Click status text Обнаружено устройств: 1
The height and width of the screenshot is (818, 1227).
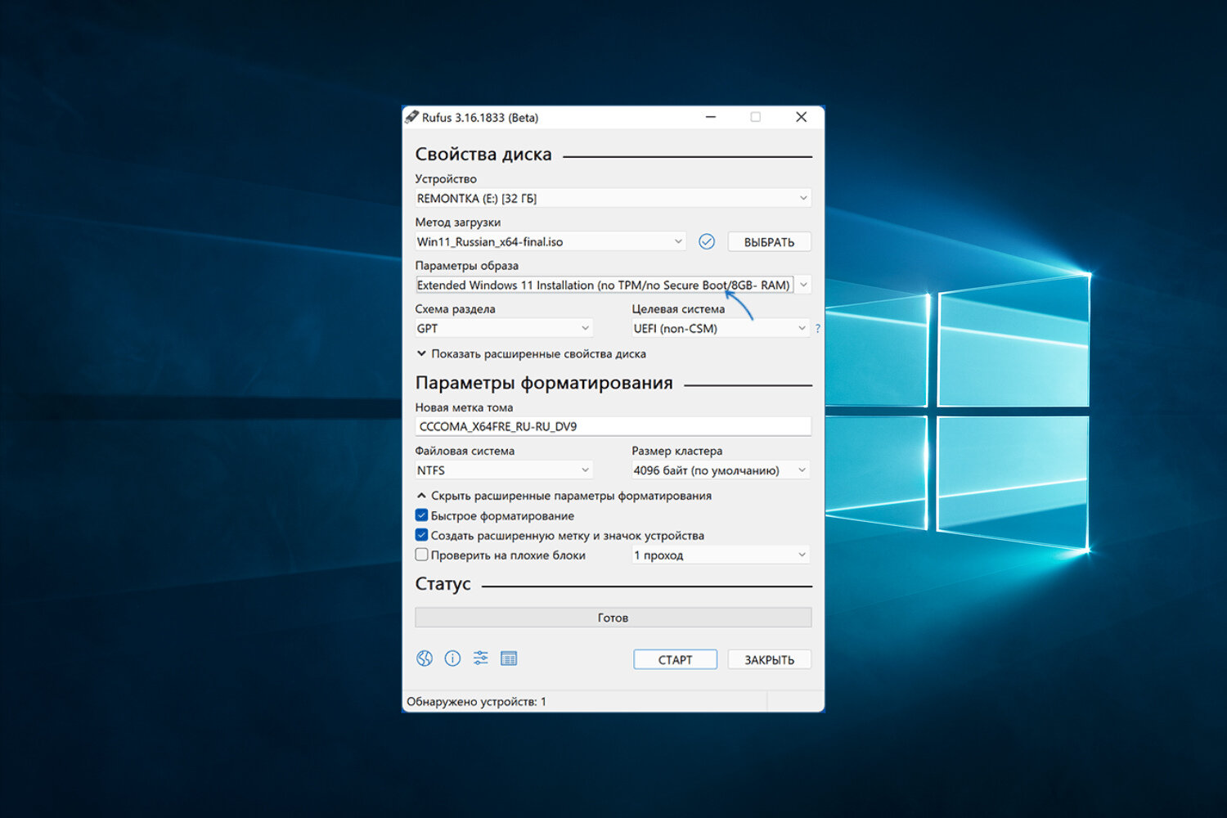coord(476,701)
